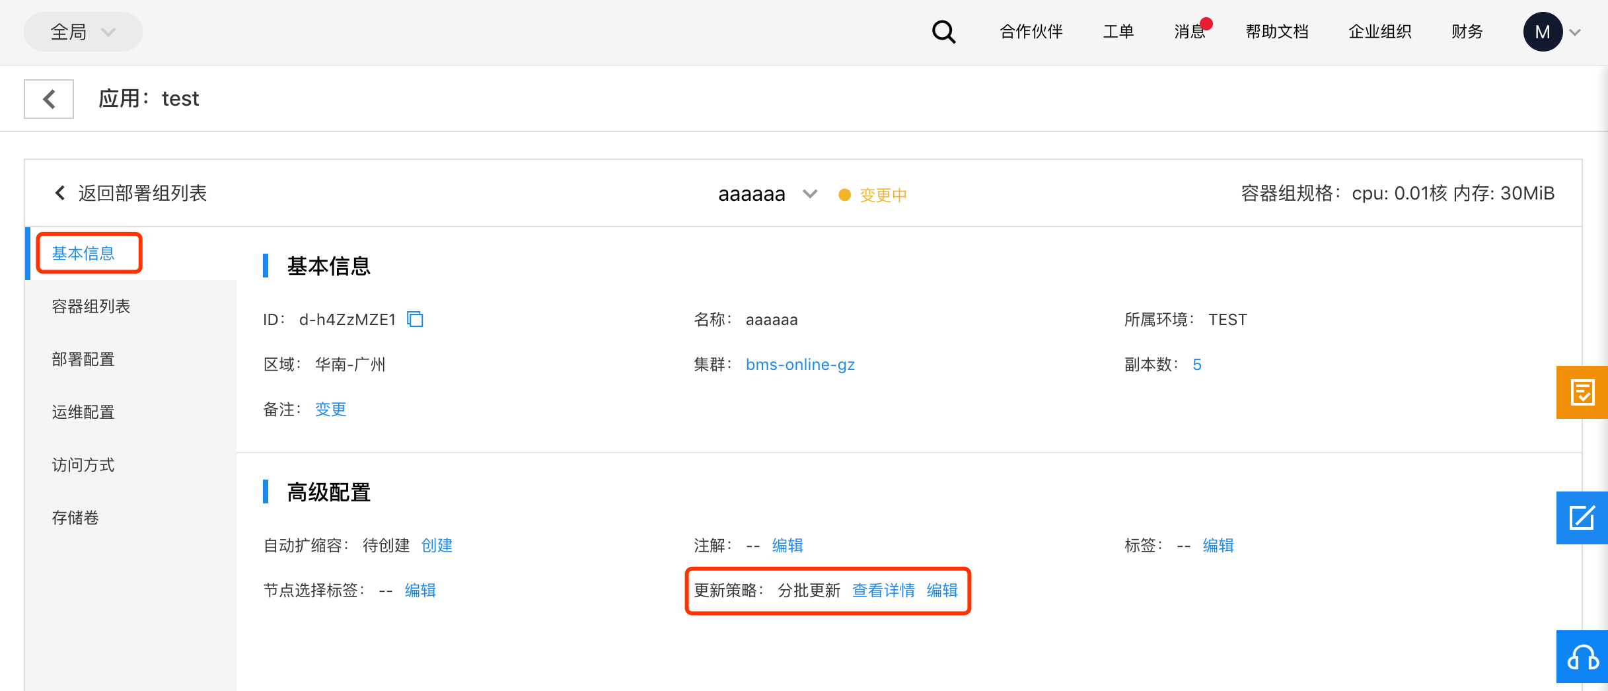Open the headset customer support button
The height and width of the screenshot is (691, 1608).
[x=1582, y=657]
